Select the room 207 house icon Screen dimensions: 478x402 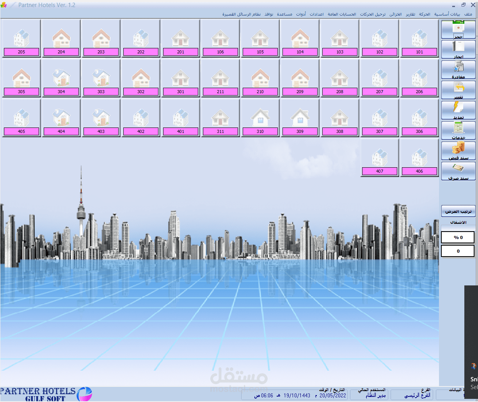380,78
